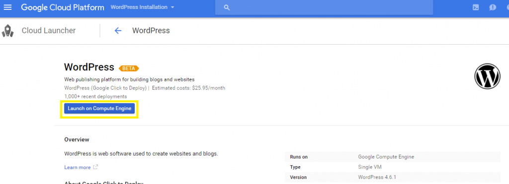Expand the WordPress Installation project dropdown
This screenshot has height=184, width=509.
142,7
